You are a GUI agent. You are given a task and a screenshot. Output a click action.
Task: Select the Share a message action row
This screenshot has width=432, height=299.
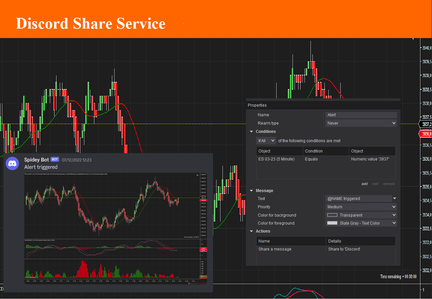(326, 249)
